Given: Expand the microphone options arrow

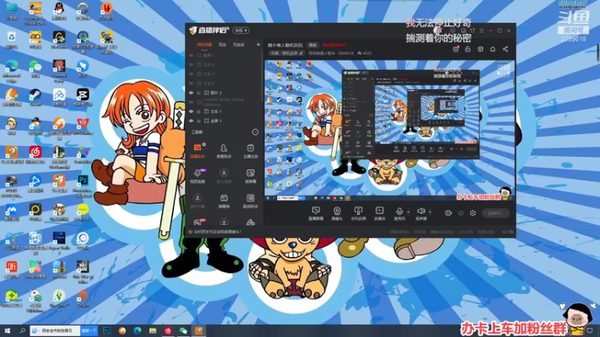Looking at the screenshot, I should [408, 212].
